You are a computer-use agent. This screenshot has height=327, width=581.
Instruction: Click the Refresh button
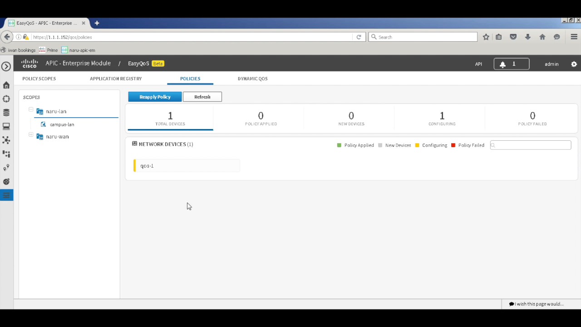[x=202, y=97]
